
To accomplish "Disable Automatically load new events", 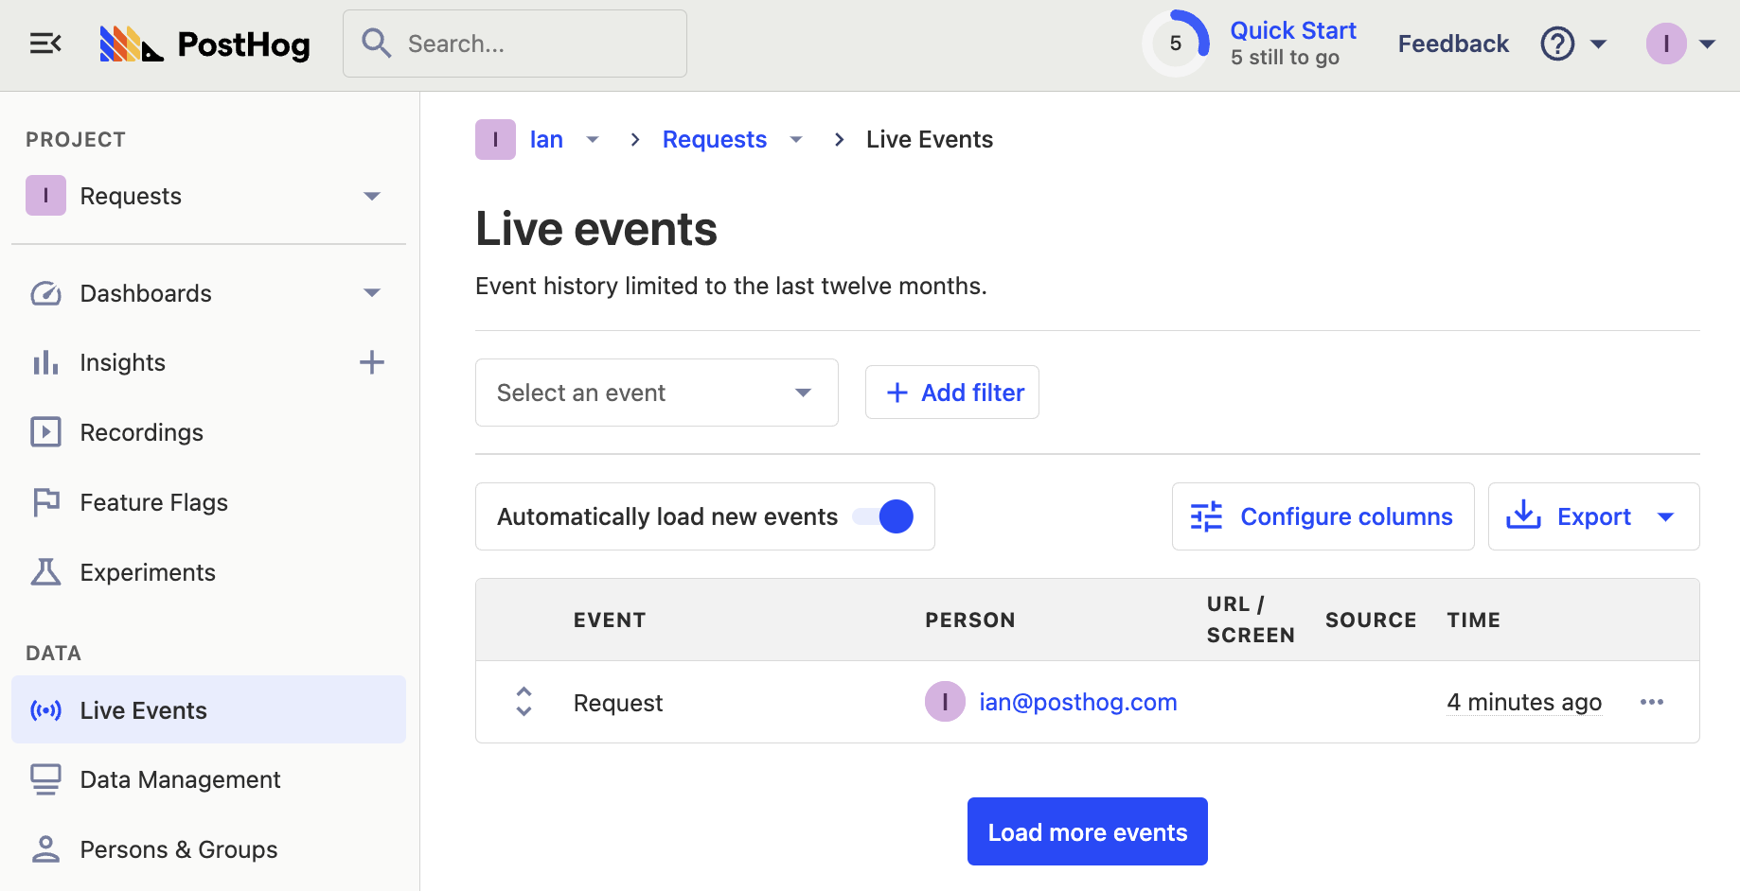I will pos(882,516).
